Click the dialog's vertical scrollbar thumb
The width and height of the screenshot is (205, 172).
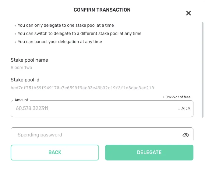click(203, 70)
